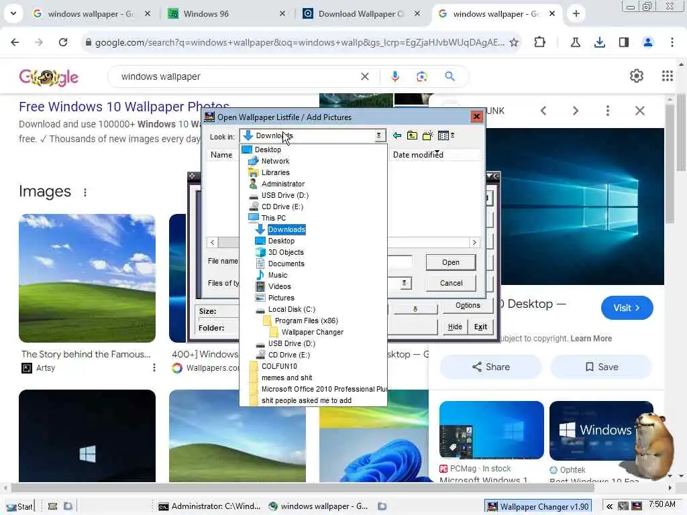Click Share in the preview panel

[490, 367]
